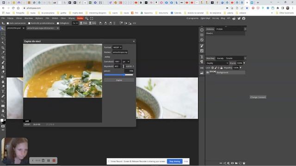Screen dimensions: 296x166
Task: Open the px units dropdown
Action: pyautogui.click(x=126, y=61)
